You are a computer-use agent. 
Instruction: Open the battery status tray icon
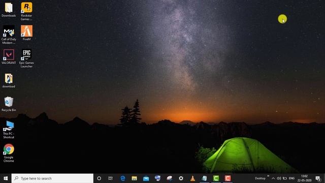point(285,178)
